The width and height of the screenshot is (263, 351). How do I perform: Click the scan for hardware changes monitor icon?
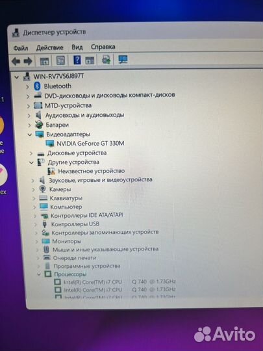tap(123, 59)
